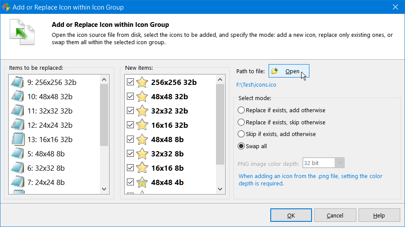Click the Cancel button
The height and width of the screenshot is (227, 405).
335,215
